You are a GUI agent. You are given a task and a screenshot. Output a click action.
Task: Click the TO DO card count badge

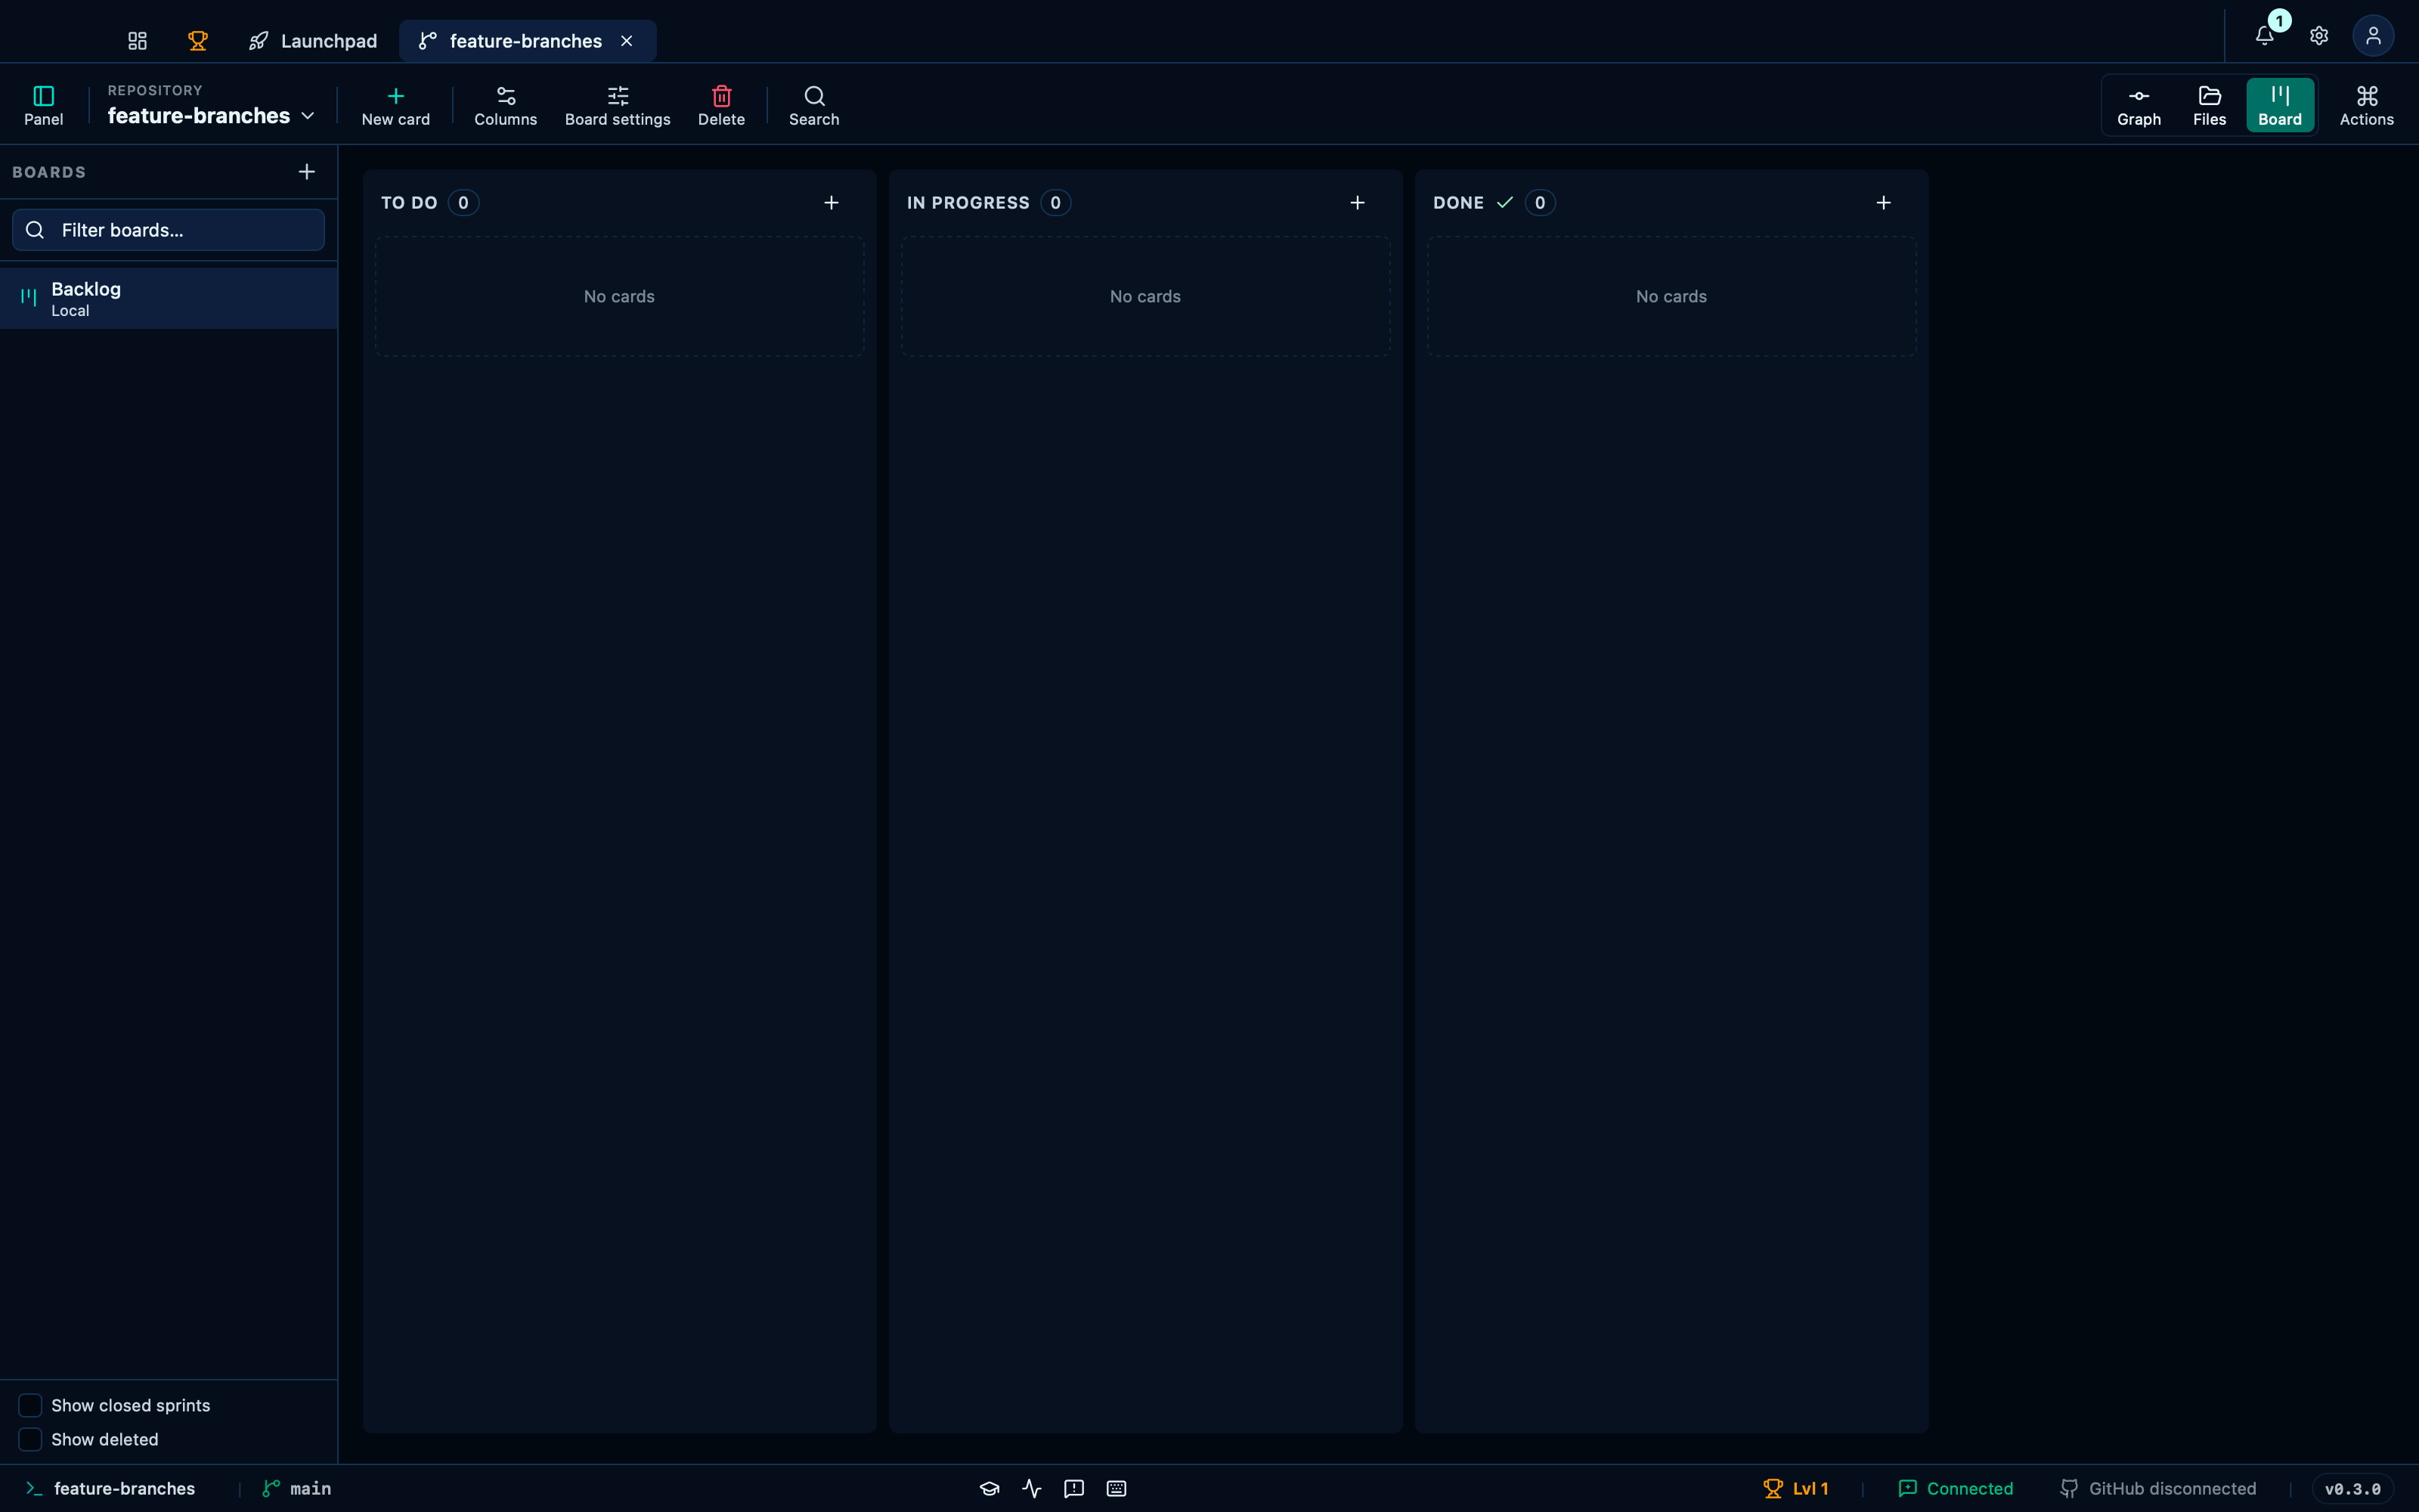pyautogui.click(x=463, y=203)
